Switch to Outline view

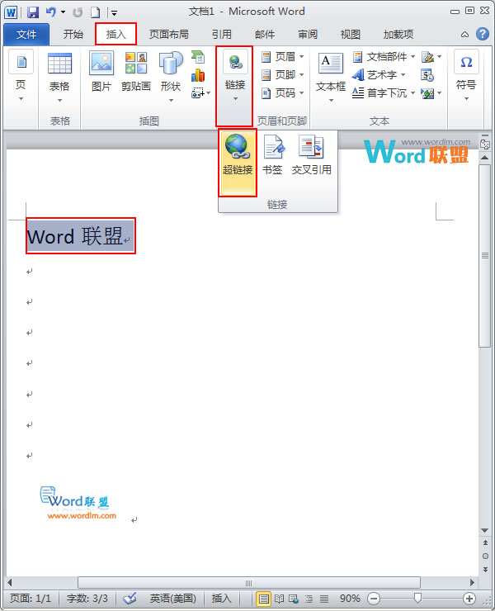point(309,598)
